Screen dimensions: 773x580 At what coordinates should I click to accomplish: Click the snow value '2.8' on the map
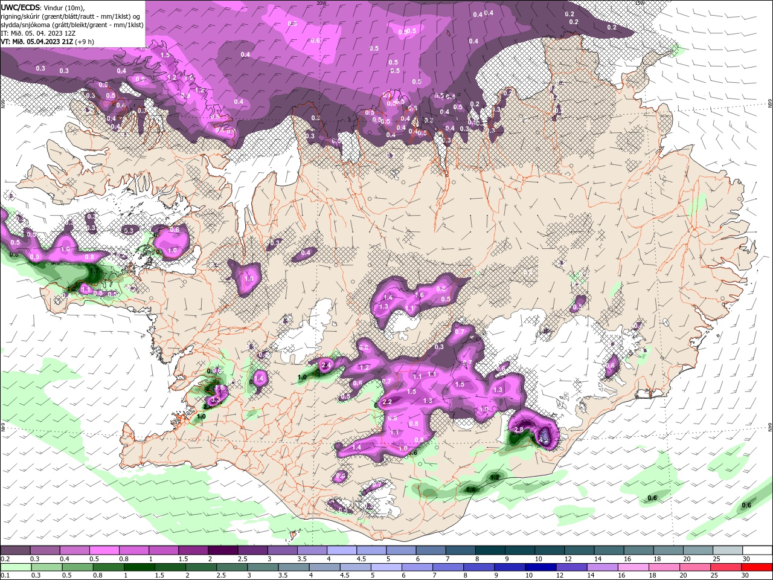click(x=519, y=429)
